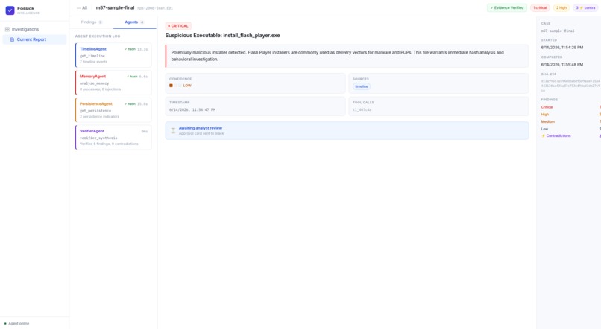
Task: Click the green Agent online status dot
Action: [5, 323]
